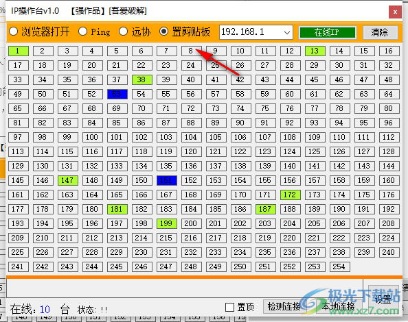The width and height of the screenshot is (408, 322).
Task: Click the IP cell 209
Action: pyautogui.click(x=19, y=238)
